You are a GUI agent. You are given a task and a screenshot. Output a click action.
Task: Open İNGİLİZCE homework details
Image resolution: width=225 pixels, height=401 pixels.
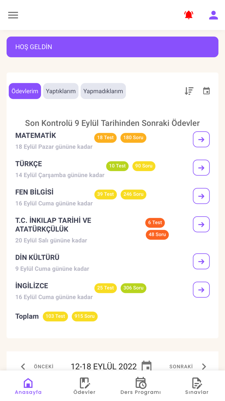click(201, 289)
